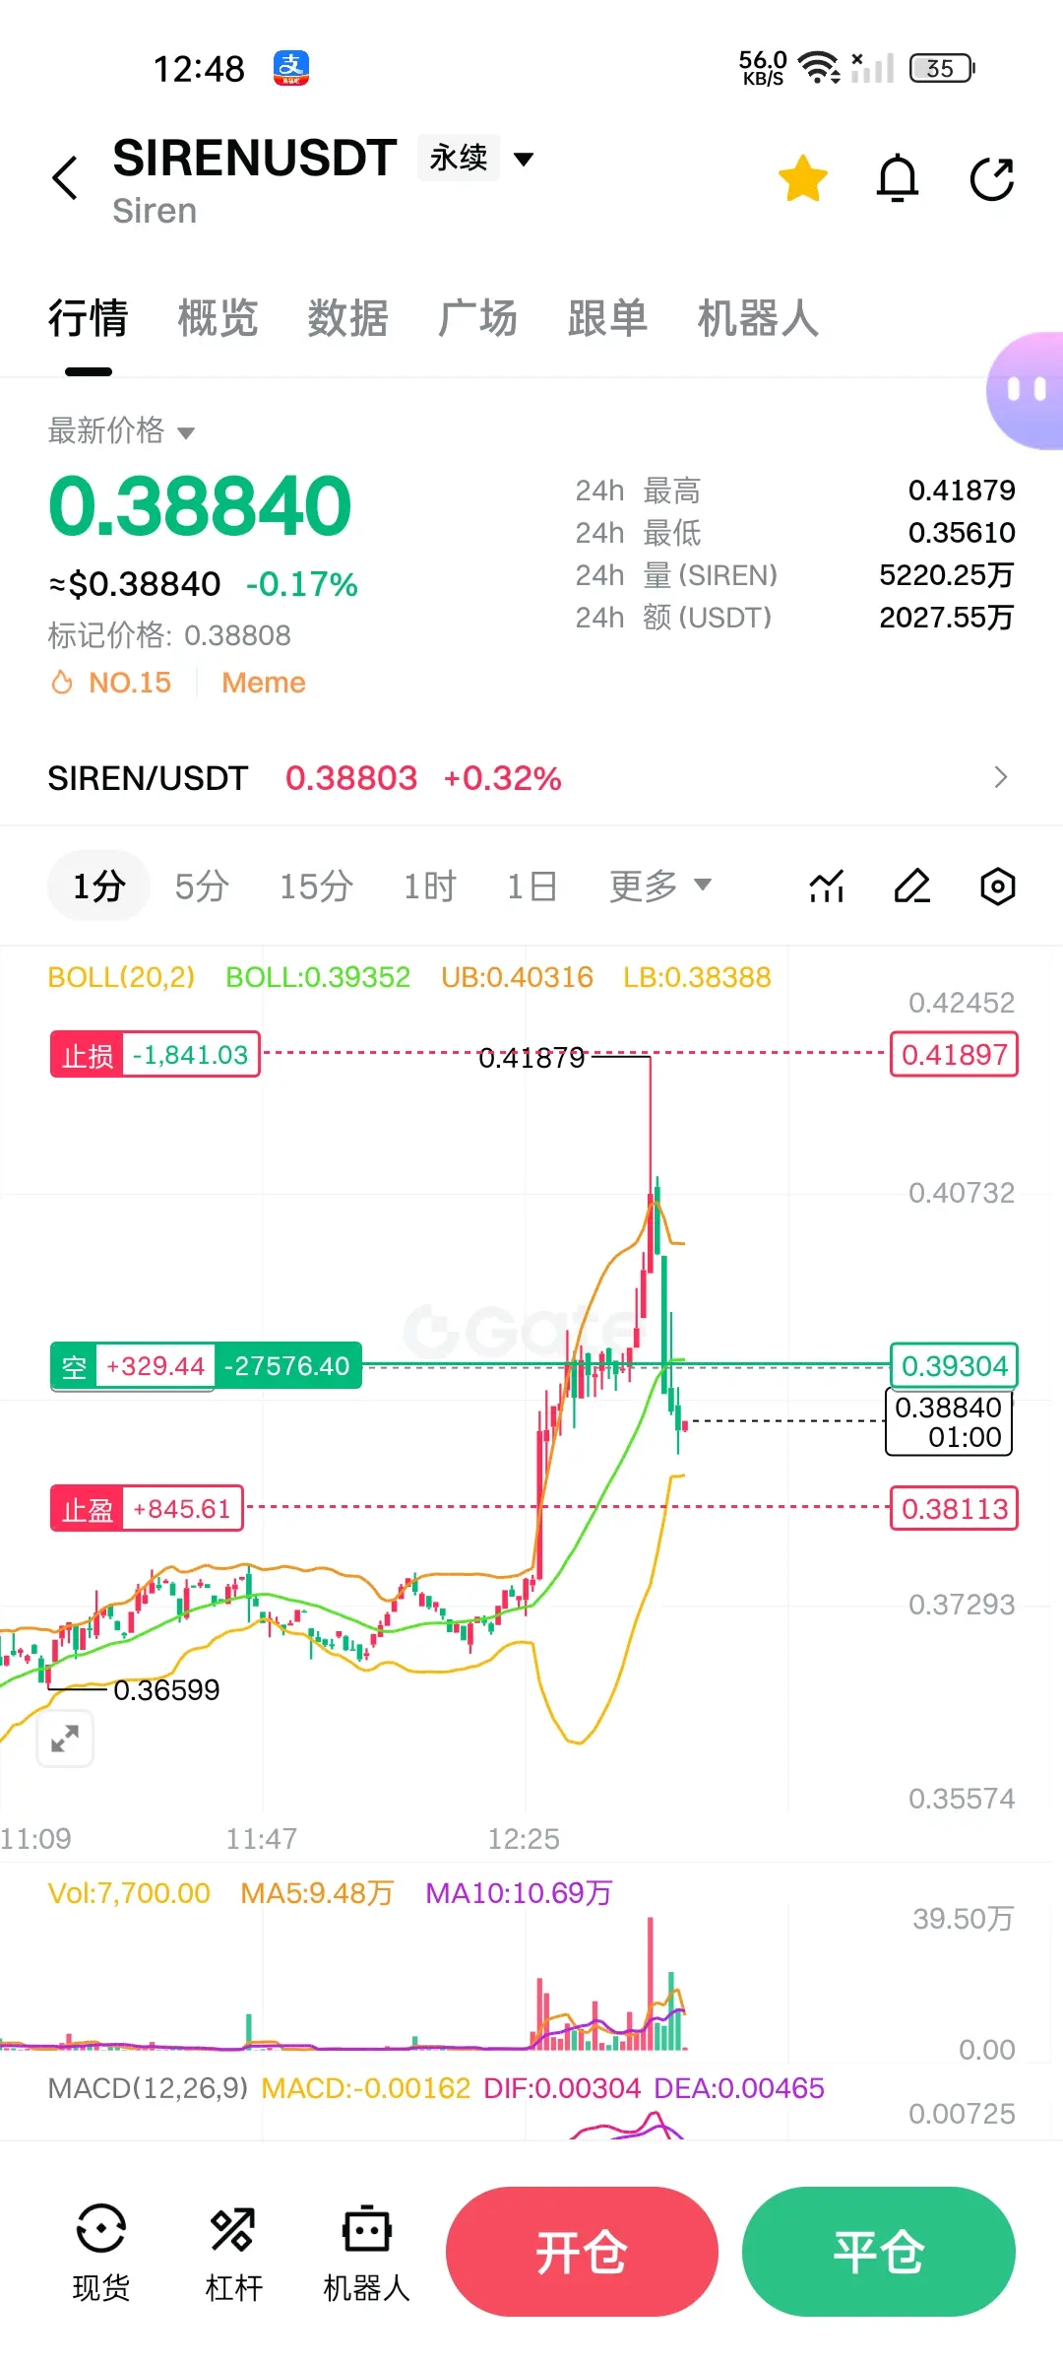This screenshot has height=2364, width=1063.
Task: Open the chart indicators icon
Action: click(x=827, y=886)
